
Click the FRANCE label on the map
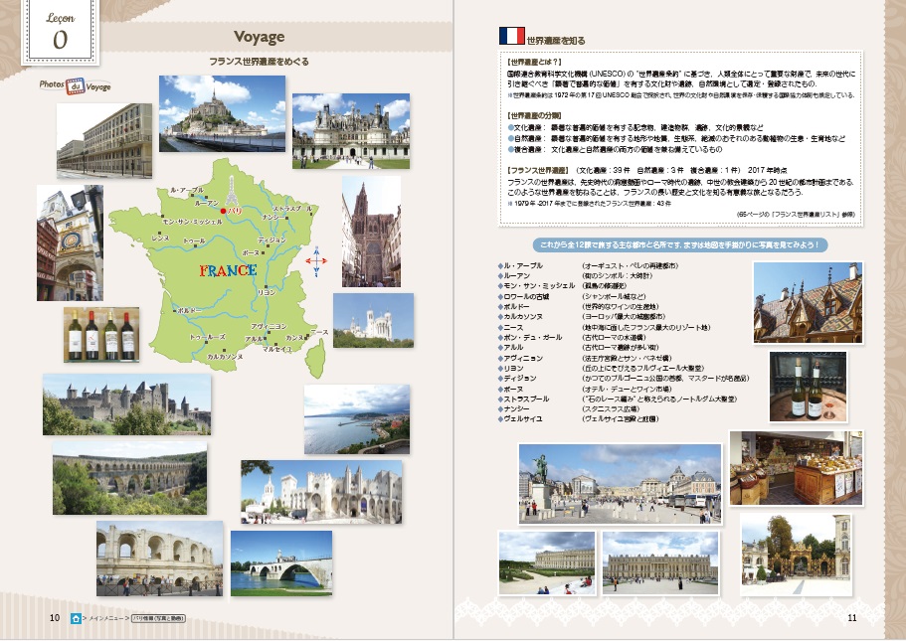[x=228, y=270]
